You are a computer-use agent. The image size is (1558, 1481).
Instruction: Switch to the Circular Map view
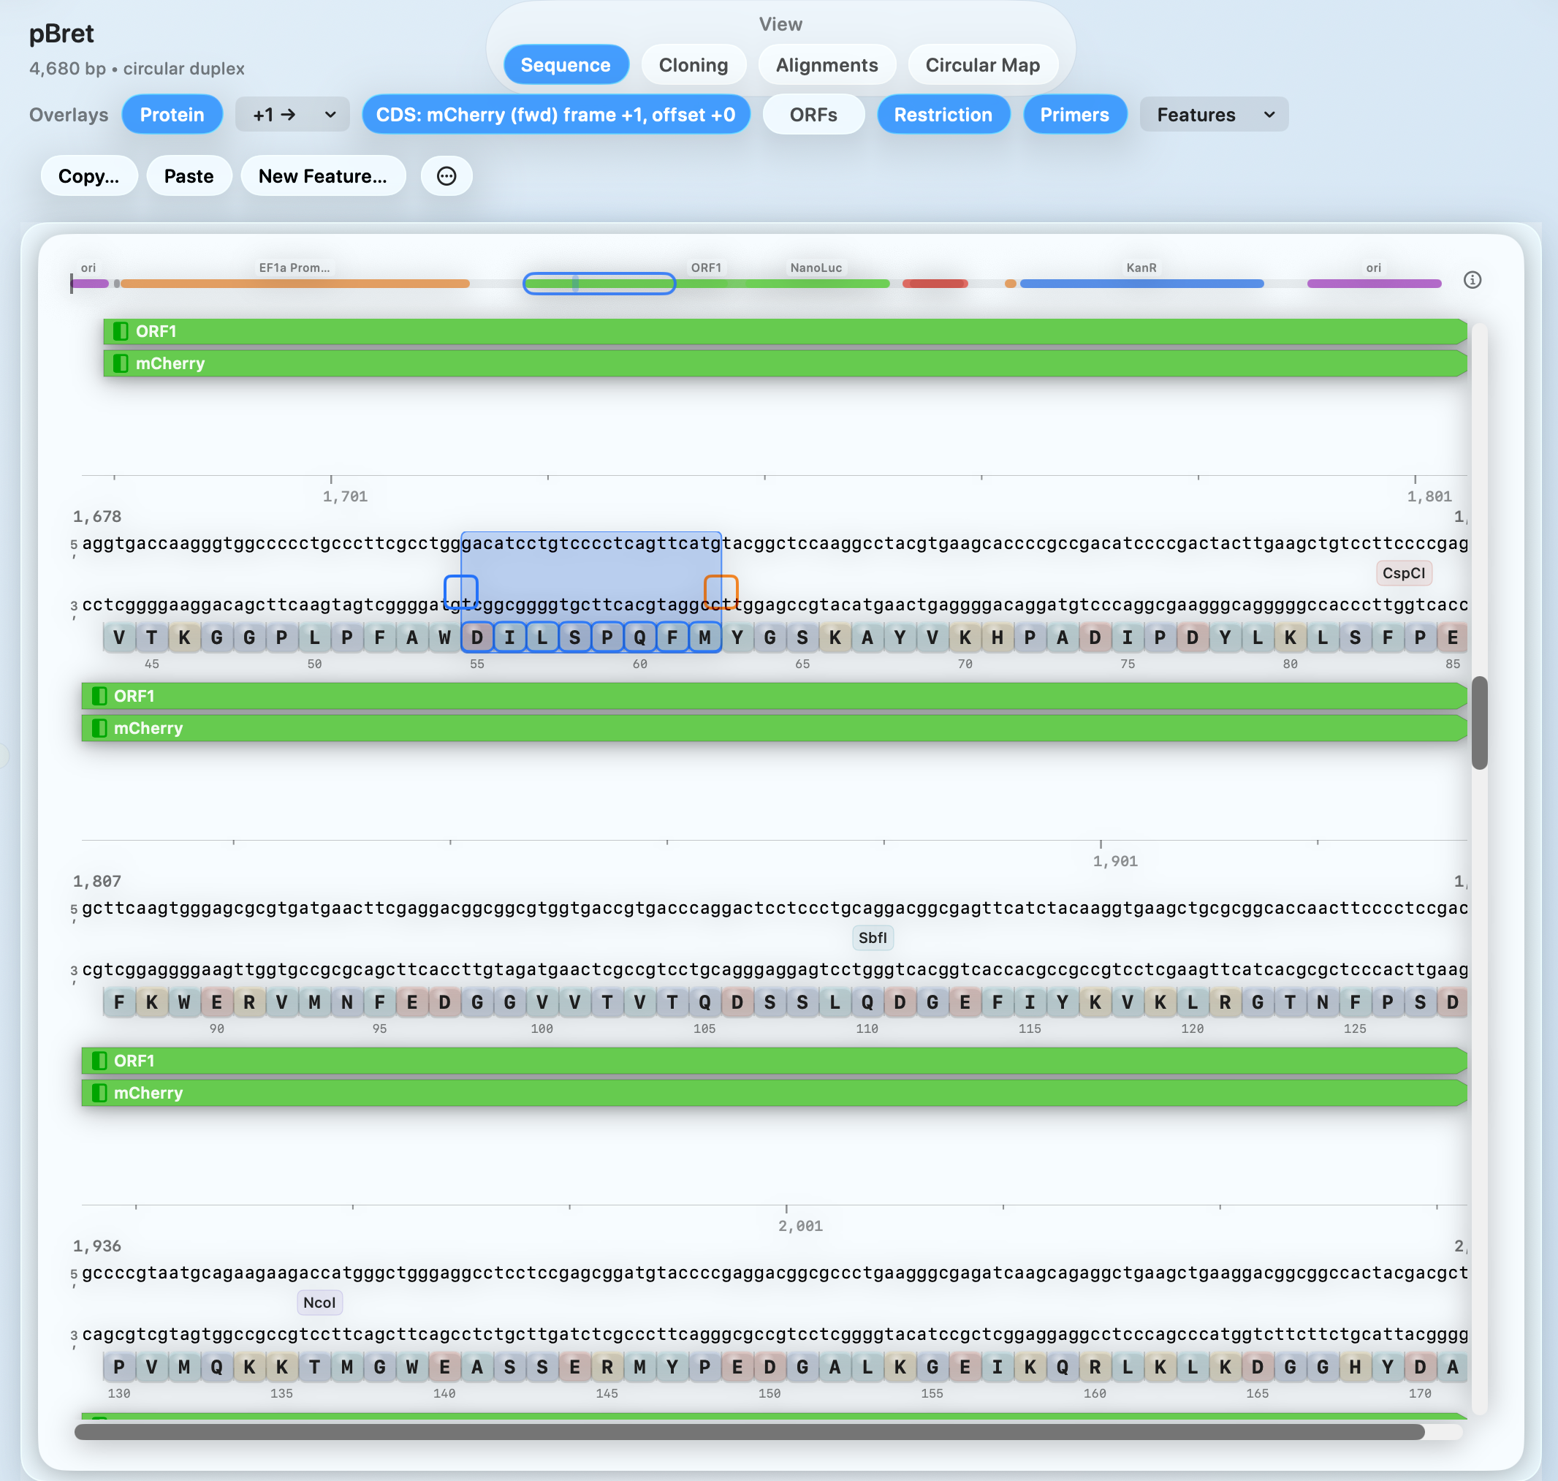tap(983, 65)
